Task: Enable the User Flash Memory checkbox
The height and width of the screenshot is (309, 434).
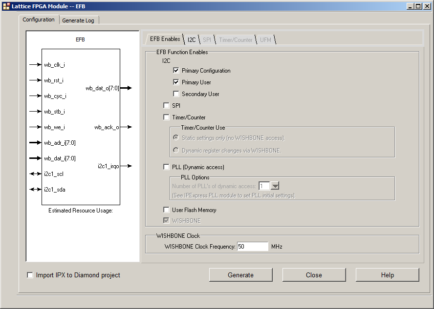Action: tap(166, 210)
